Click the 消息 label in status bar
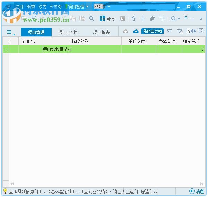Image resolution: width=208 pixels, height=197 pixels. point(200,191)
